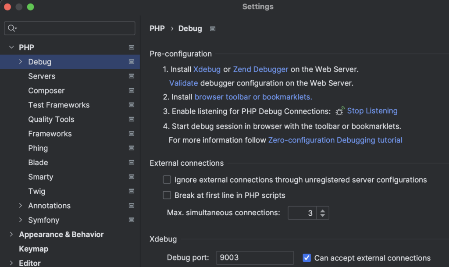The width and height of the screenshot is (449, 267).
Task: Expand the Editor settings group
Action: point(11,263)
